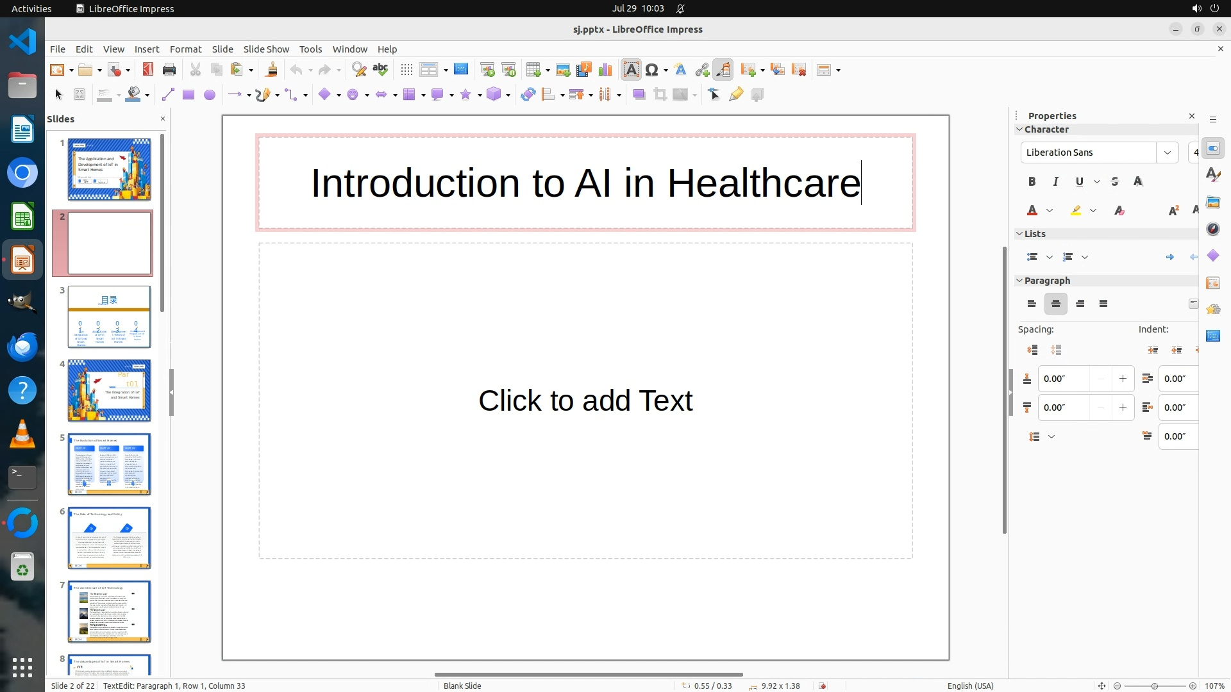The image size is (1231, 692).
Task: Click the 'Click to add Text' placeholder
Action: pyautogui.click(x=585, y=400)
